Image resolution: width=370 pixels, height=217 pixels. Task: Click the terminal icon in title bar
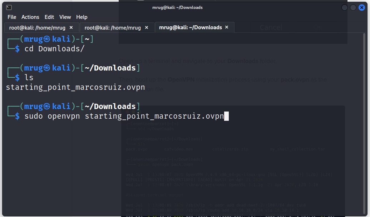click(9, 7)
